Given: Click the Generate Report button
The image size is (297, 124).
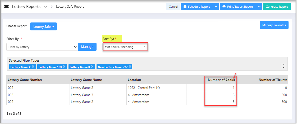Looking at the screenshot, I should (277, 7).
